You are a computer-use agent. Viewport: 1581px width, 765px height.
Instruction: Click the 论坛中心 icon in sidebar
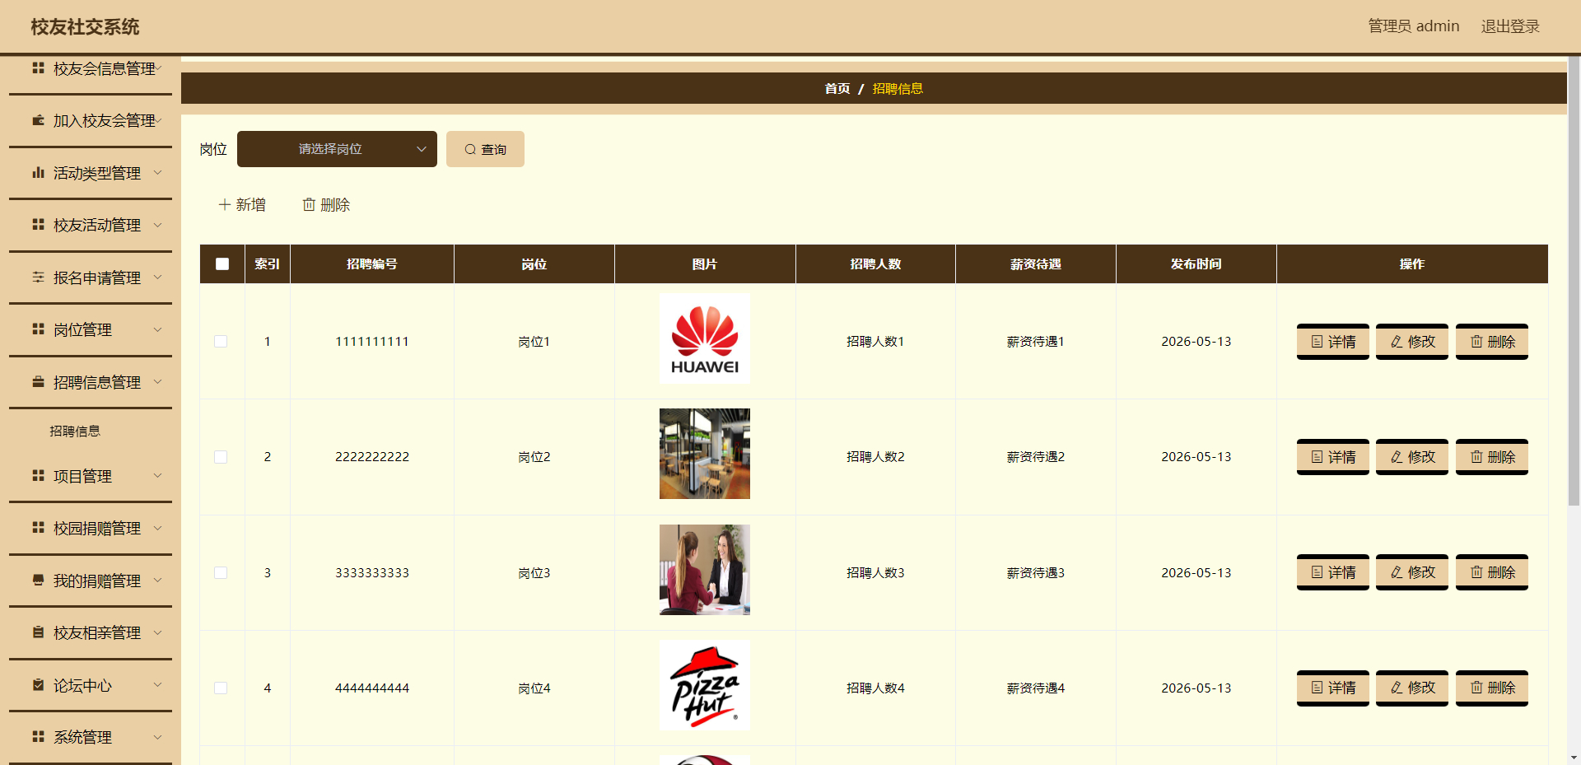click(x=38, y=684)
